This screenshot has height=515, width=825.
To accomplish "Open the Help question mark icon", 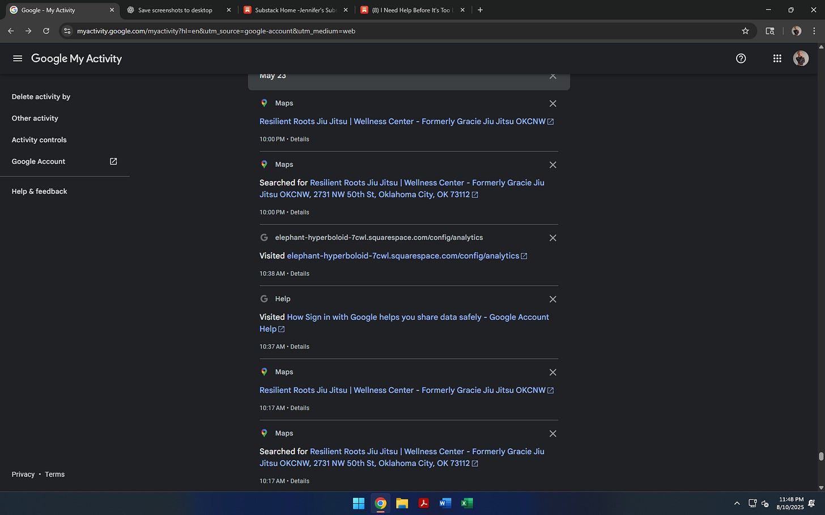I will (x=741, y=58).
